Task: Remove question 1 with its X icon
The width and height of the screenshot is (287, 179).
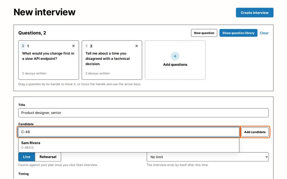Action: tap(74, 46)
